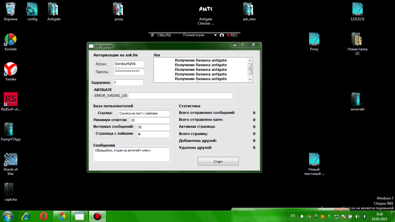This screenshot has width=395, height=222.
Task: Start recording with the REC button
Action: [x=232, y=35]
